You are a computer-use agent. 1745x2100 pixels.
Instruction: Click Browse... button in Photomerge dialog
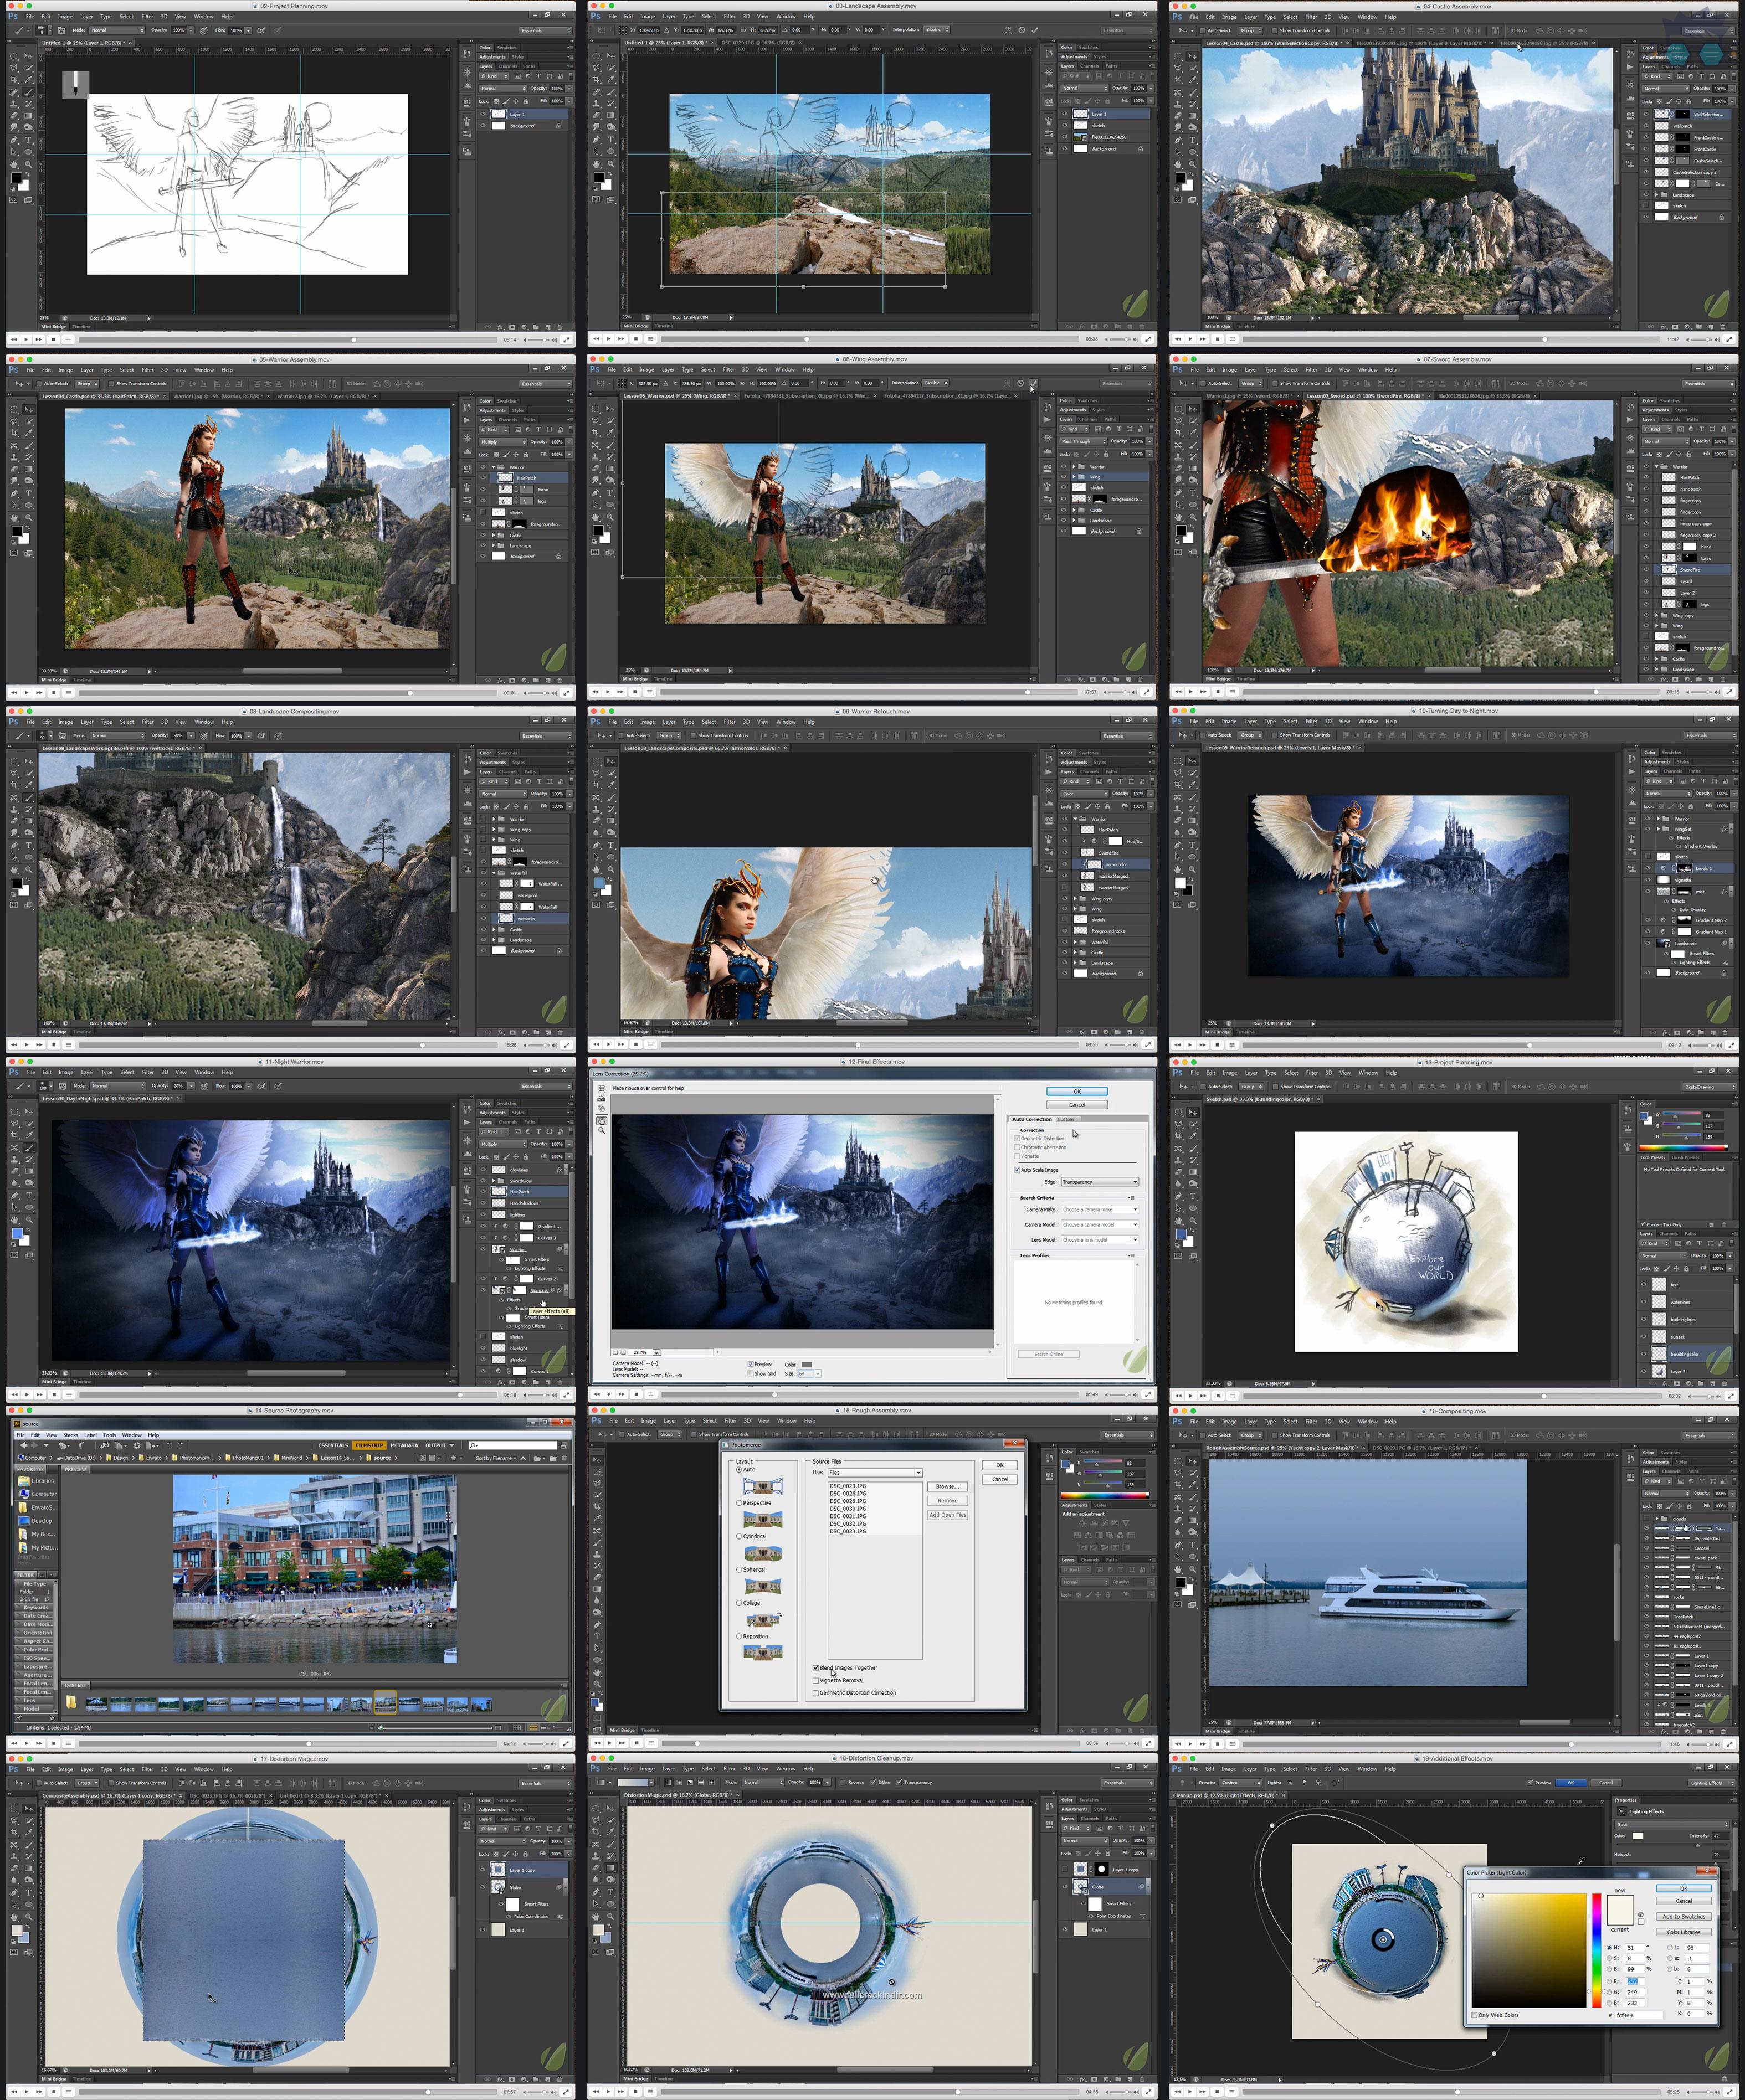(x=947, y=1486)
